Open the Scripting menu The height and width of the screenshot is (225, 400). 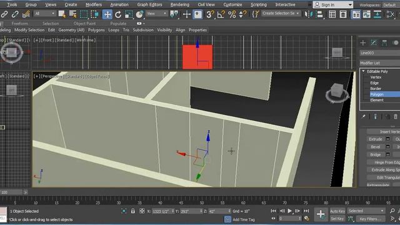(x=258, y=4)
